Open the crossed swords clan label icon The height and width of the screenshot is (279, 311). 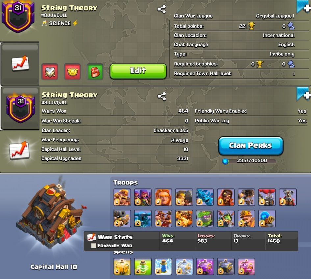50,72
